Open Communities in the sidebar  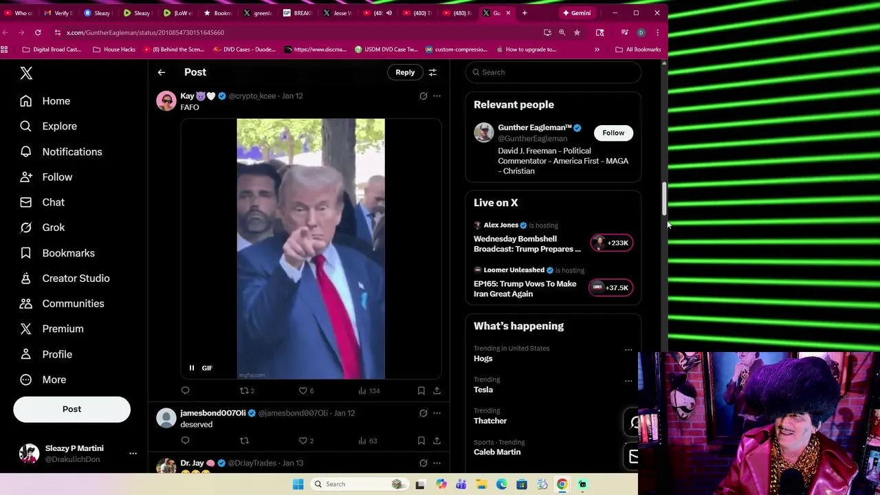[x=62, y=303]
